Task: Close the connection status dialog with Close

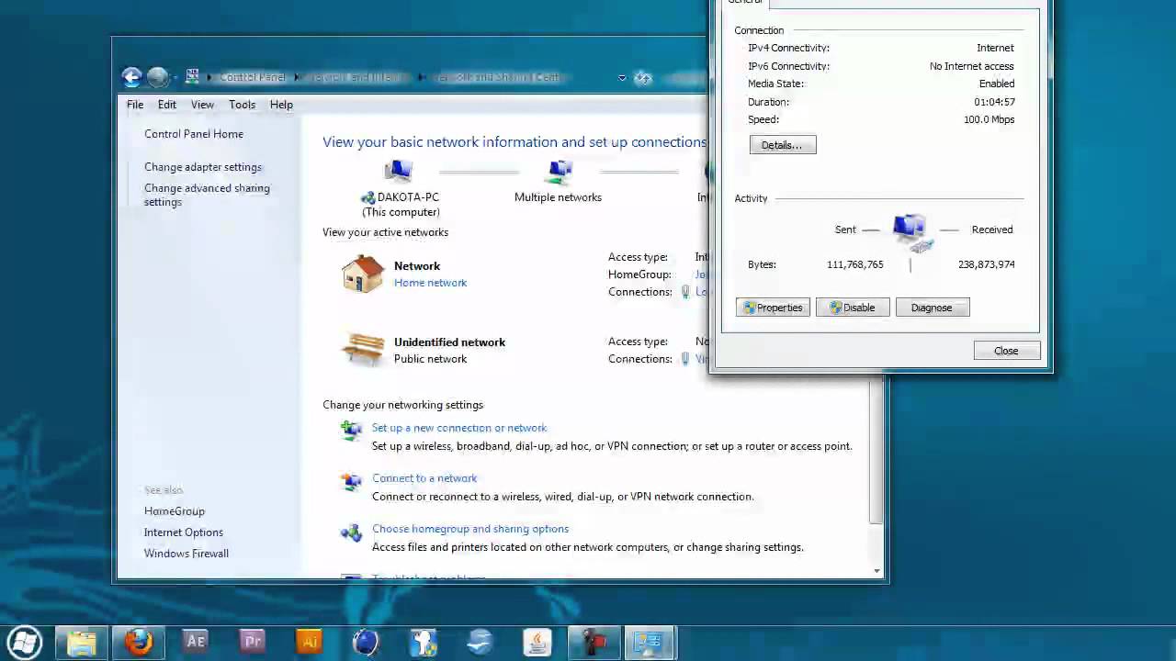Action: tap(1006, 351)
